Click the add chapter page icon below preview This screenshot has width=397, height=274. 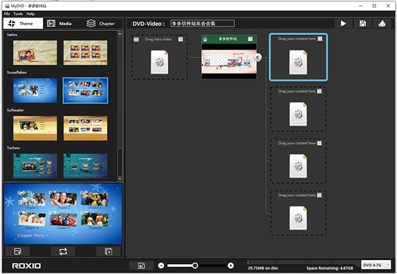[x=109, y=252]
